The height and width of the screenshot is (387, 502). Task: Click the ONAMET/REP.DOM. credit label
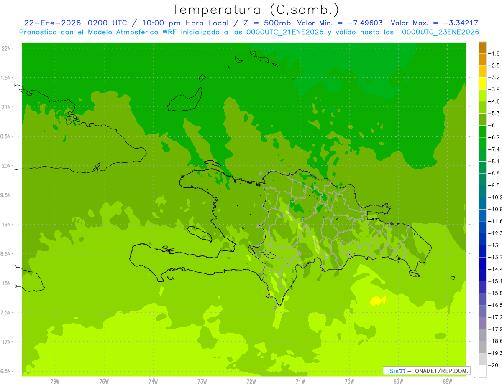coord(441,371)
